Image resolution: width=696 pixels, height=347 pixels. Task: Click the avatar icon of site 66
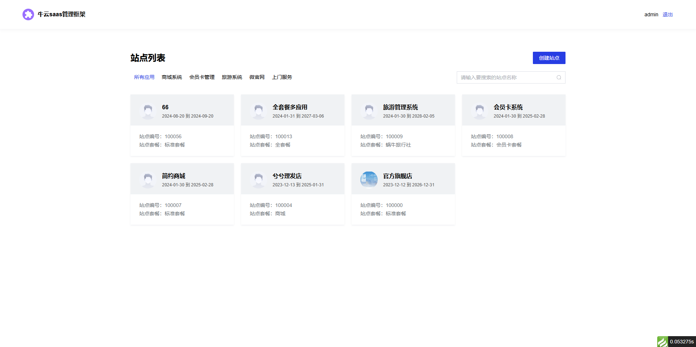[148, 111]
